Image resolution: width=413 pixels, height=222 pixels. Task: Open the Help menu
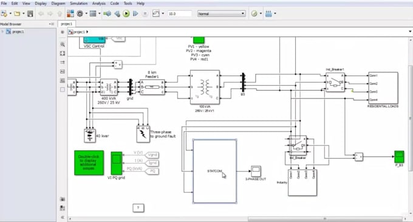pos(140,4)
